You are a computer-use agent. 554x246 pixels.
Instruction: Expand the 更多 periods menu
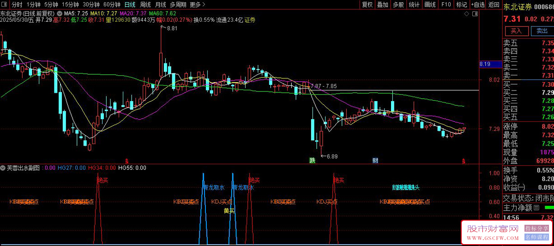click(x=198, y=5)
